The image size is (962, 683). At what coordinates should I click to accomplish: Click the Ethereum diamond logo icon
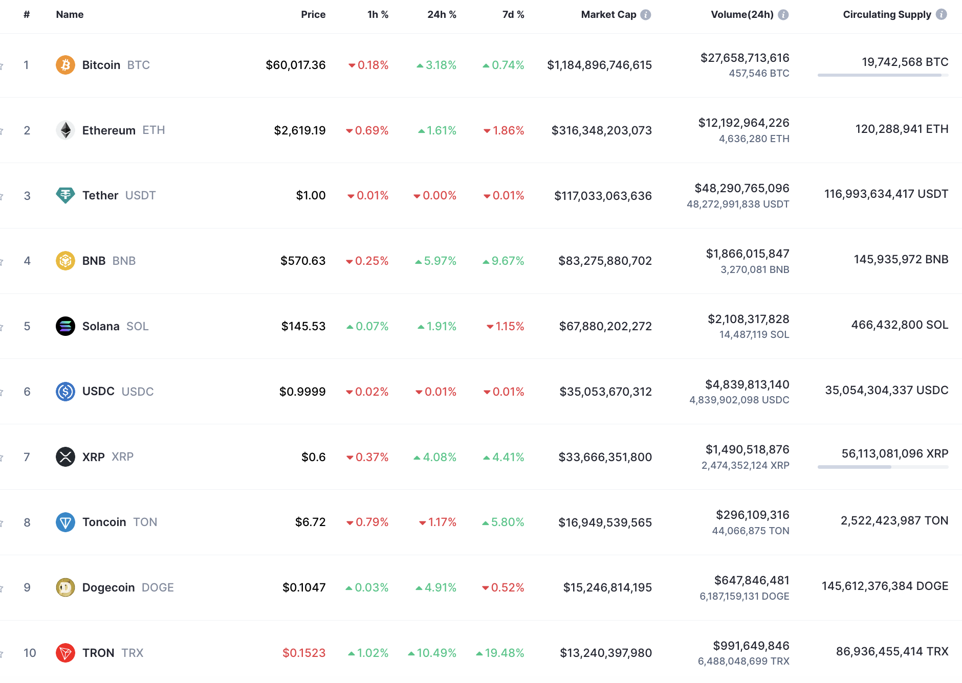point(65,130)
